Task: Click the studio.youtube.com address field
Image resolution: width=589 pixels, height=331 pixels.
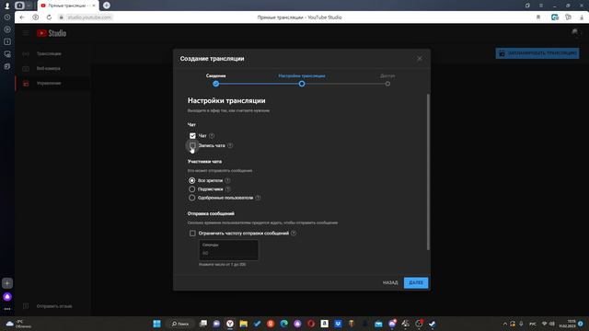Action: tap(89, 17)
